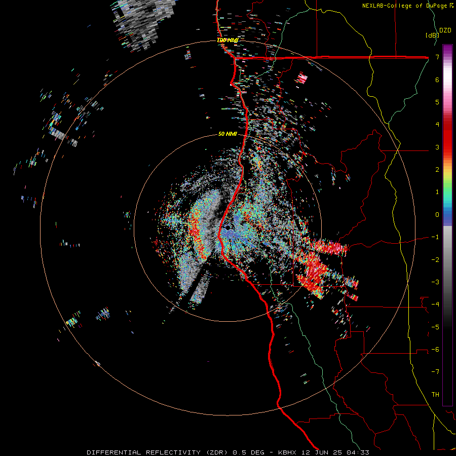Click the NEXLAB-College of DuPage header text
This screenshot has height=456, width=456.
point(408,6)
